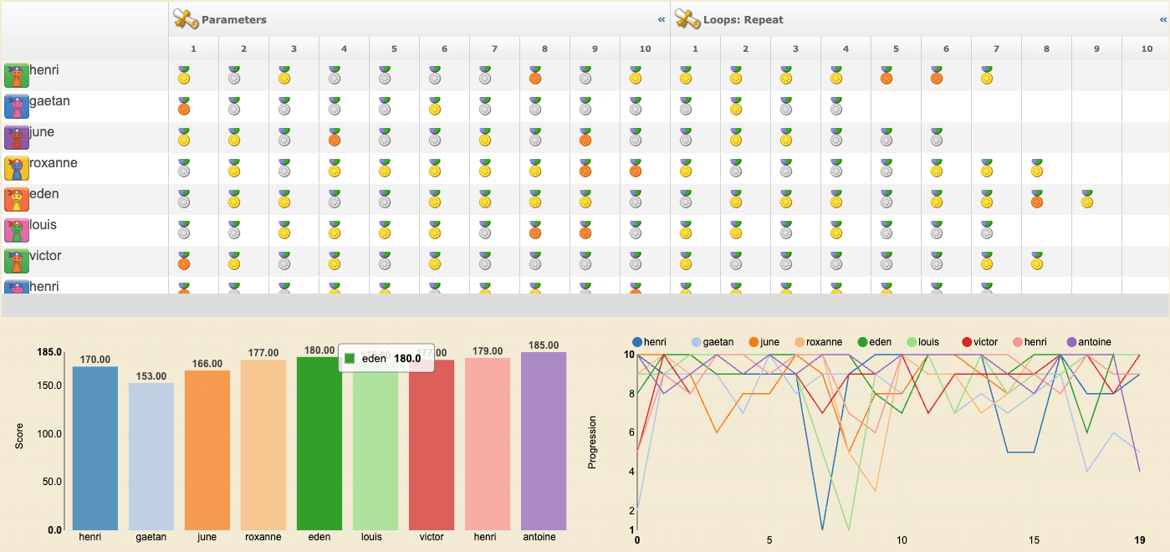Screen dimensions: 1170x552
Task: Click the Parameters section header
Action: [x=234, y=18]
